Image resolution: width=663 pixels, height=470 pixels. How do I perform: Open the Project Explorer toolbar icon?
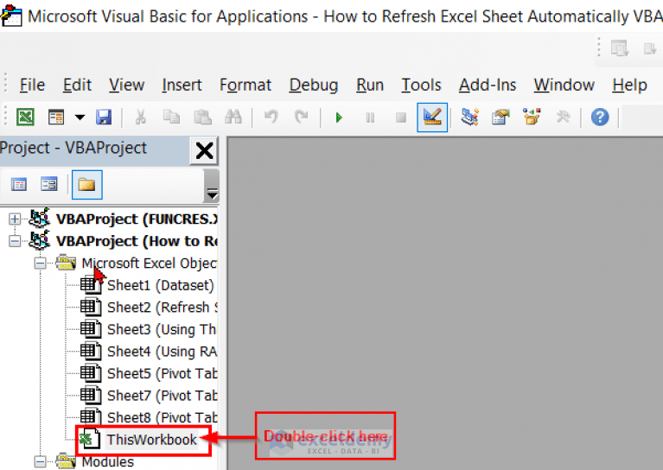pyautogui.click(x=469, y=117)
